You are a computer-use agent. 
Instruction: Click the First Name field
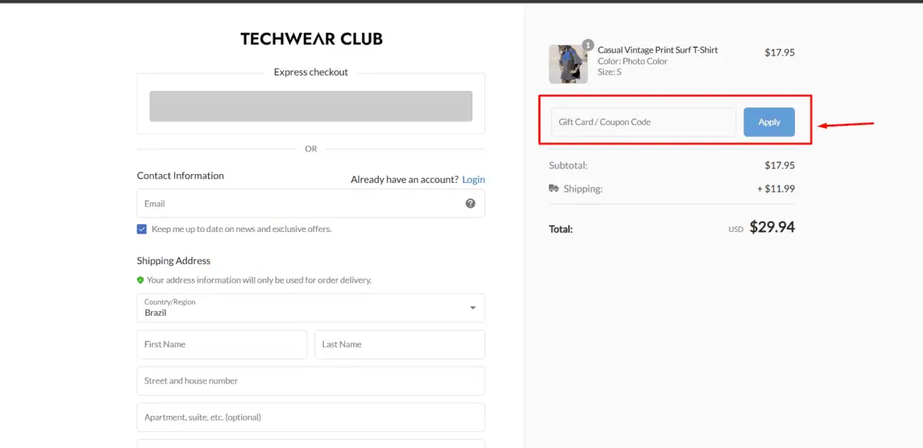click(222, 344)
